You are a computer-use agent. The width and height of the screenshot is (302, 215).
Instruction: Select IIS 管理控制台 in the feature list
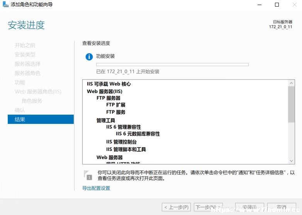coord(121,142)
